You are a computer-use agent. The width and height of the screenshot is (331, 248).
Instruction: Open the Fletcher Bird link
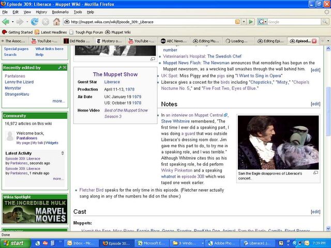click(92, 190)
